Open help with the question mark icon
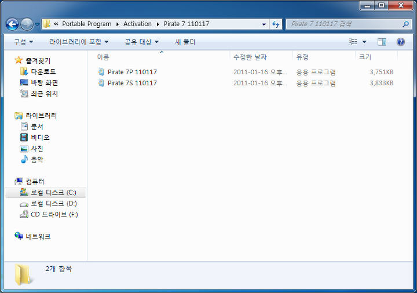 [x=401, y=42]
